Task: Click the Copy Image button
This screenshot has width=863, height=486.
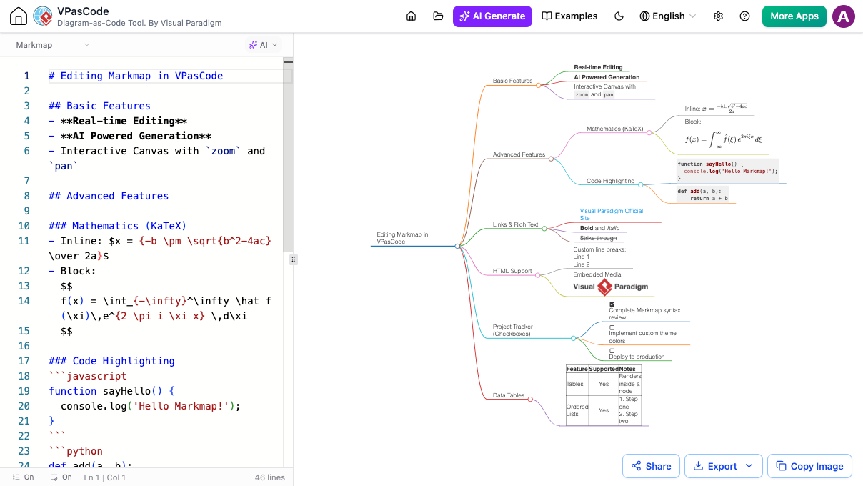Action: (809, 466)
